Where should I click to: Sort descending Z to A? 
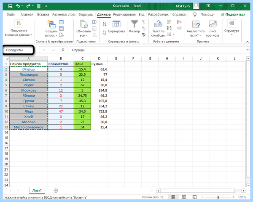click(x=105, y=32)
